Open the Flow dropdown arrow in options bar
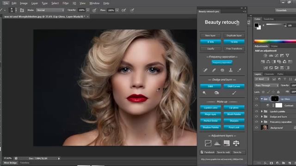Viewport: 296px width, 166px height. click(x=117, y=10)
